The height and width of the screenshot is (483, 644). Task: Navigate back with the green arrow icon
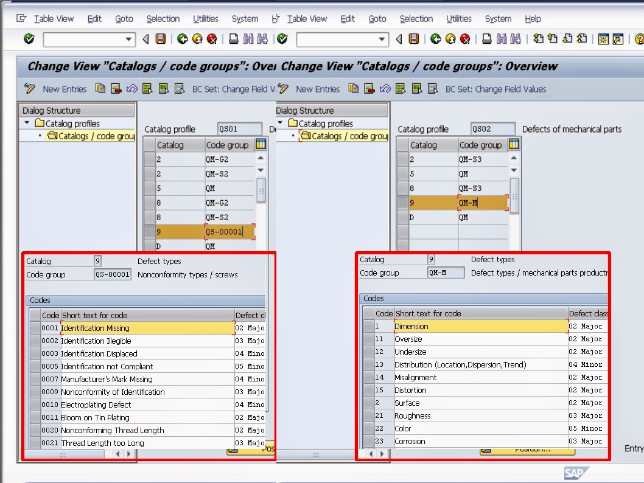[182, 39]
